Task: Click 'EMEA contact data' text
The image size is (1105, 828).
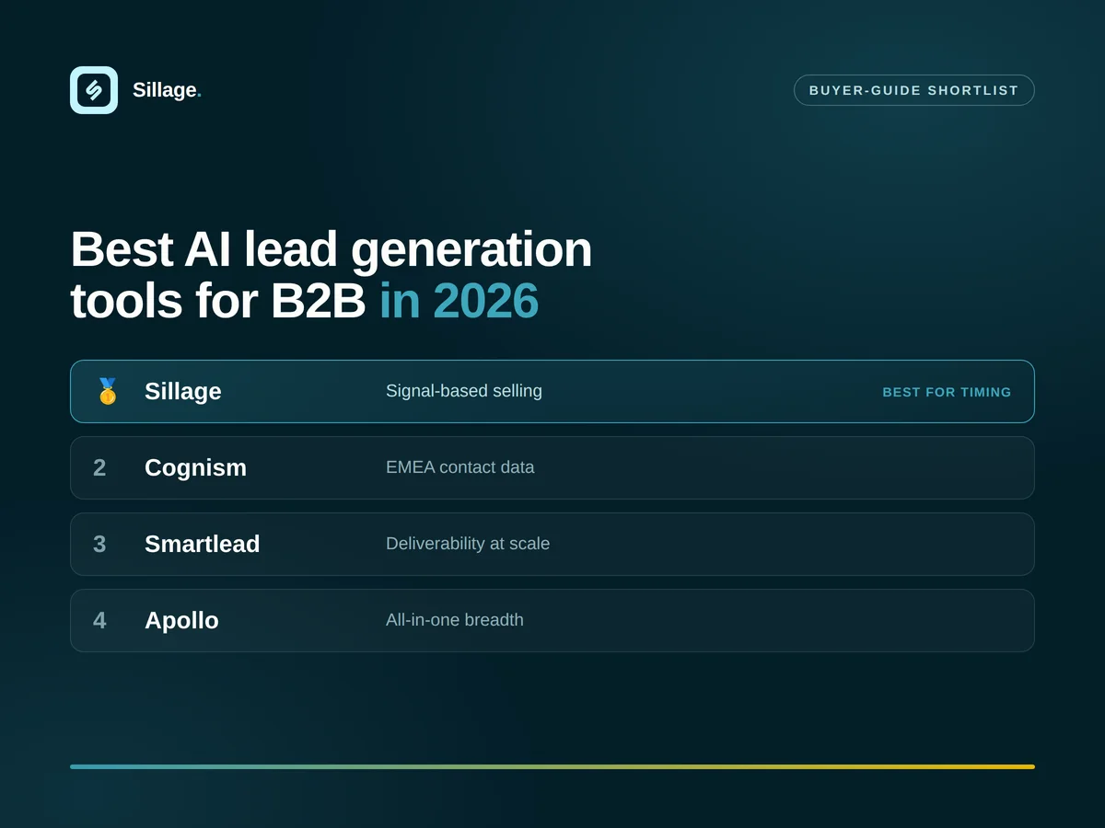Action: pos(459,467)
